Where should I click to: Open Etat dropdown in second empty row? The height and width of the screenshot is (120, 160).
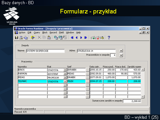(65, 89)
